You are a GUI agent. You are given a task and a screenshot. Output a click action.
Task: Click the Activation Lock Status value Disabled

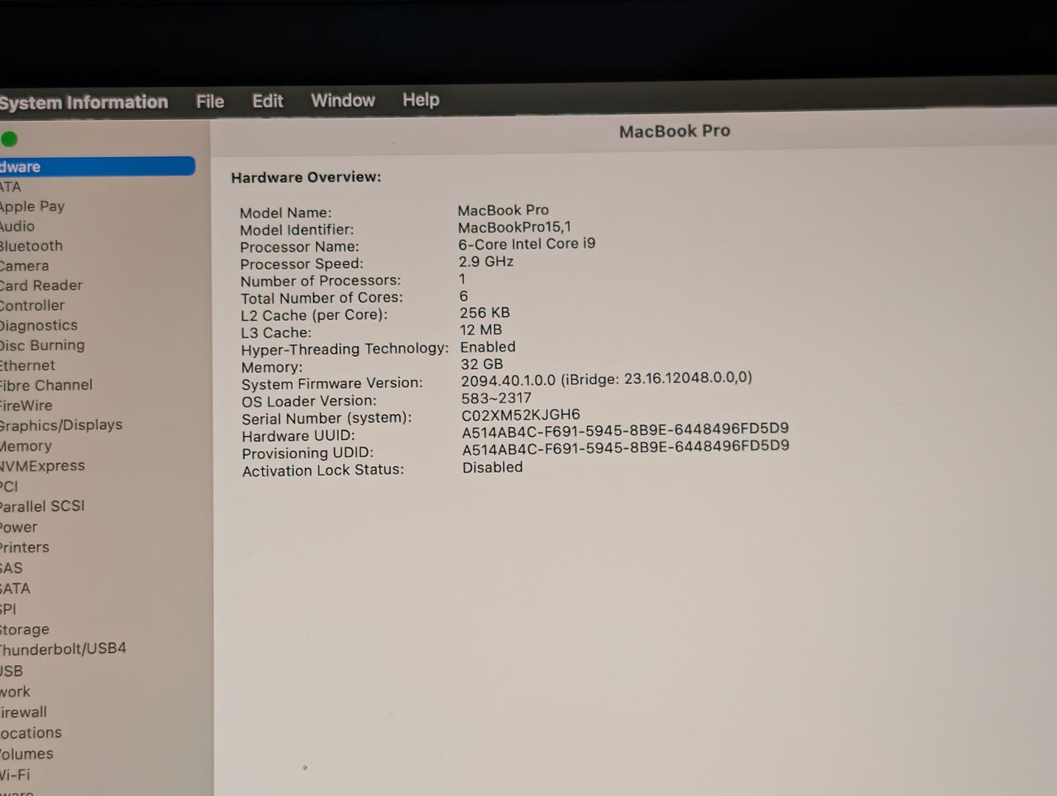click(x=493, y=467)
